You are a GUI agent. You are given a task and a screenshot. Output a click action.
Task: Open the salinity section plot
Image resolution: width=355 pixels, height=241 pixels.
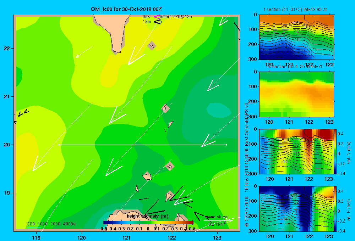(x=296, y=94)
